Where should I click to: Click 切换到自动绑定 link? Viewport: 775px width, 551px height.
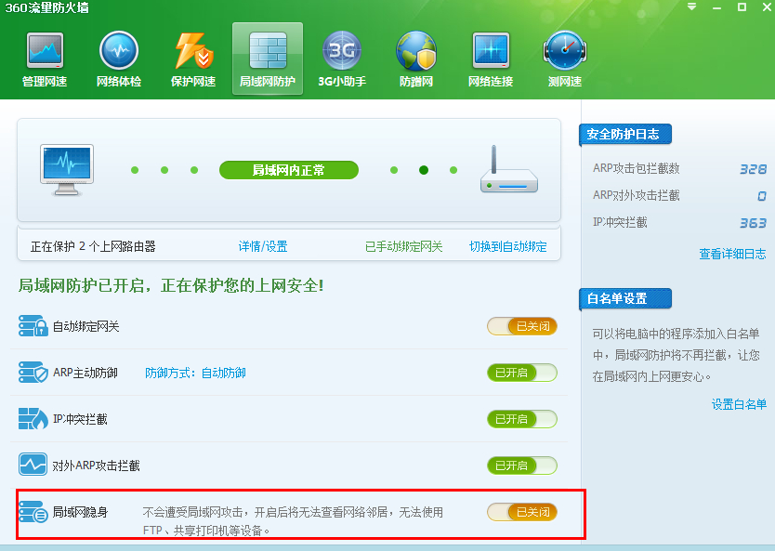coord(508,246)
